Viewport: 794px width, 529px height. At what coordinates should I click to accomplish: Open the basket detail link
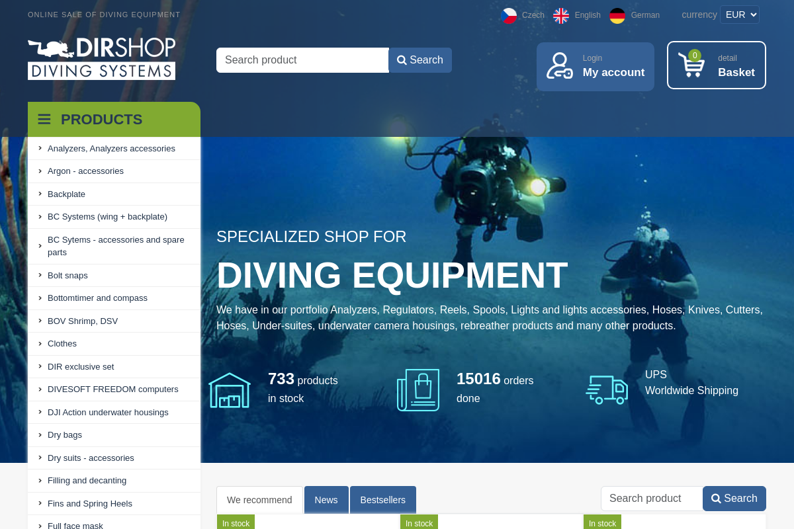pyautogui.click(x=727, y=58)
